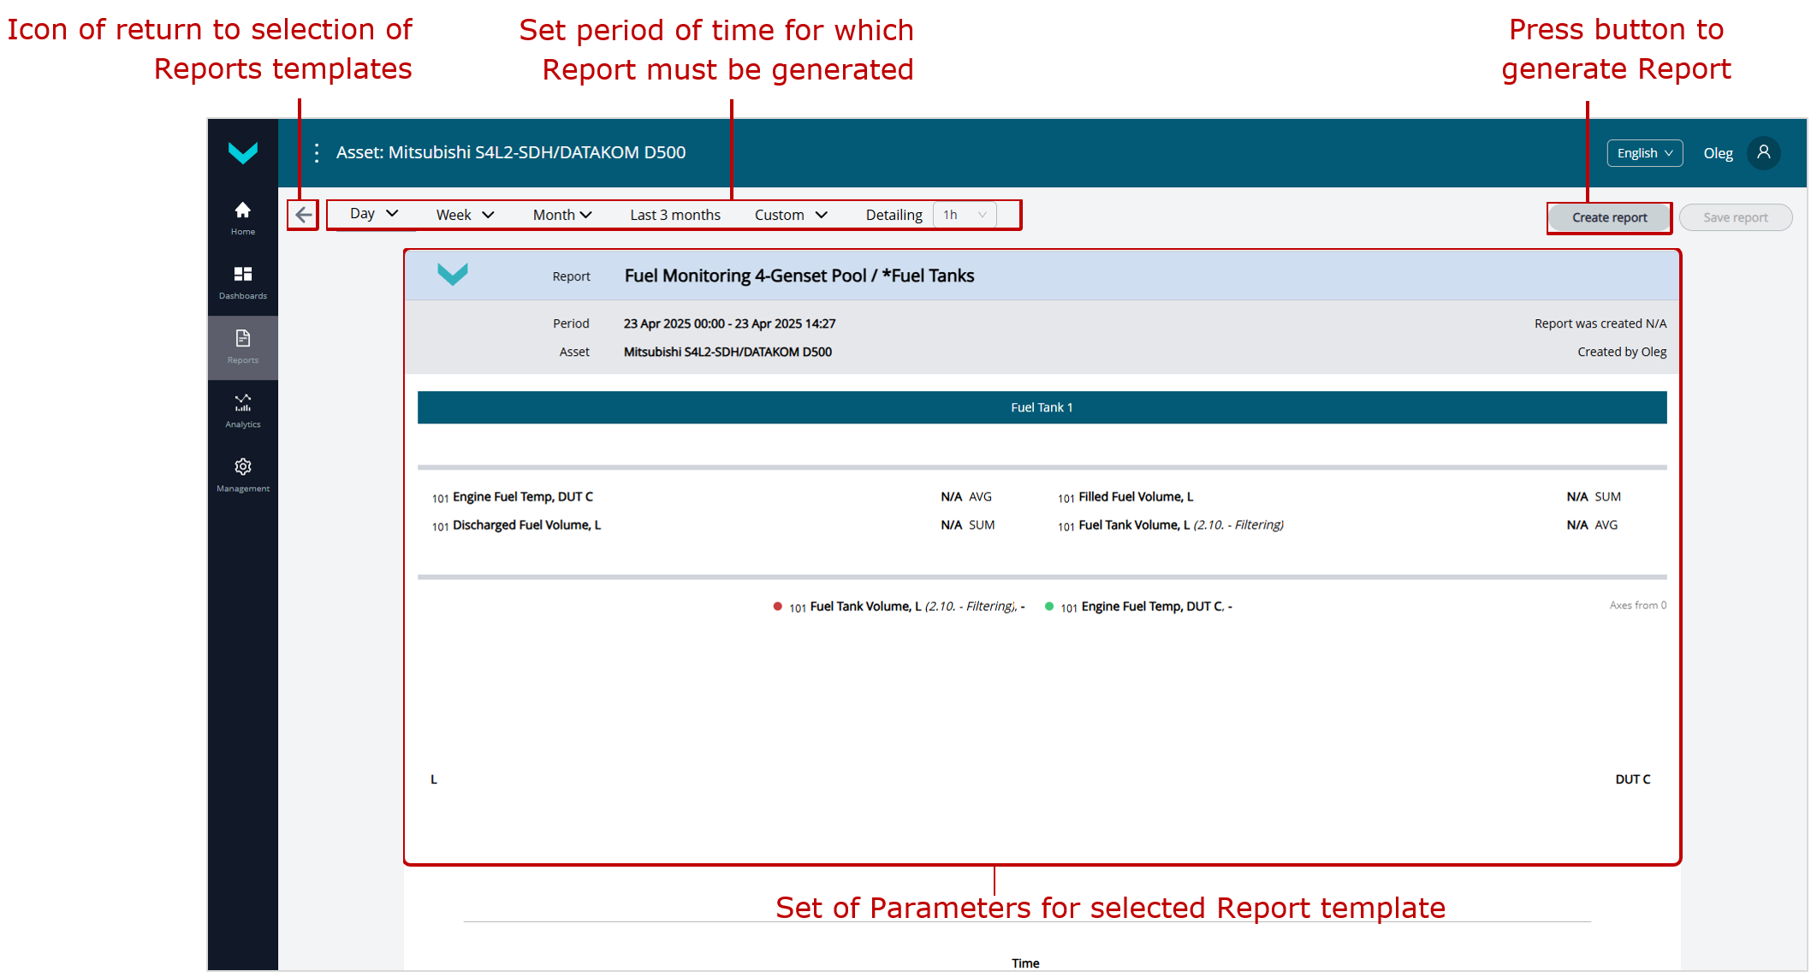
Task: Open the Dashboards section
Action: [242, 281]
